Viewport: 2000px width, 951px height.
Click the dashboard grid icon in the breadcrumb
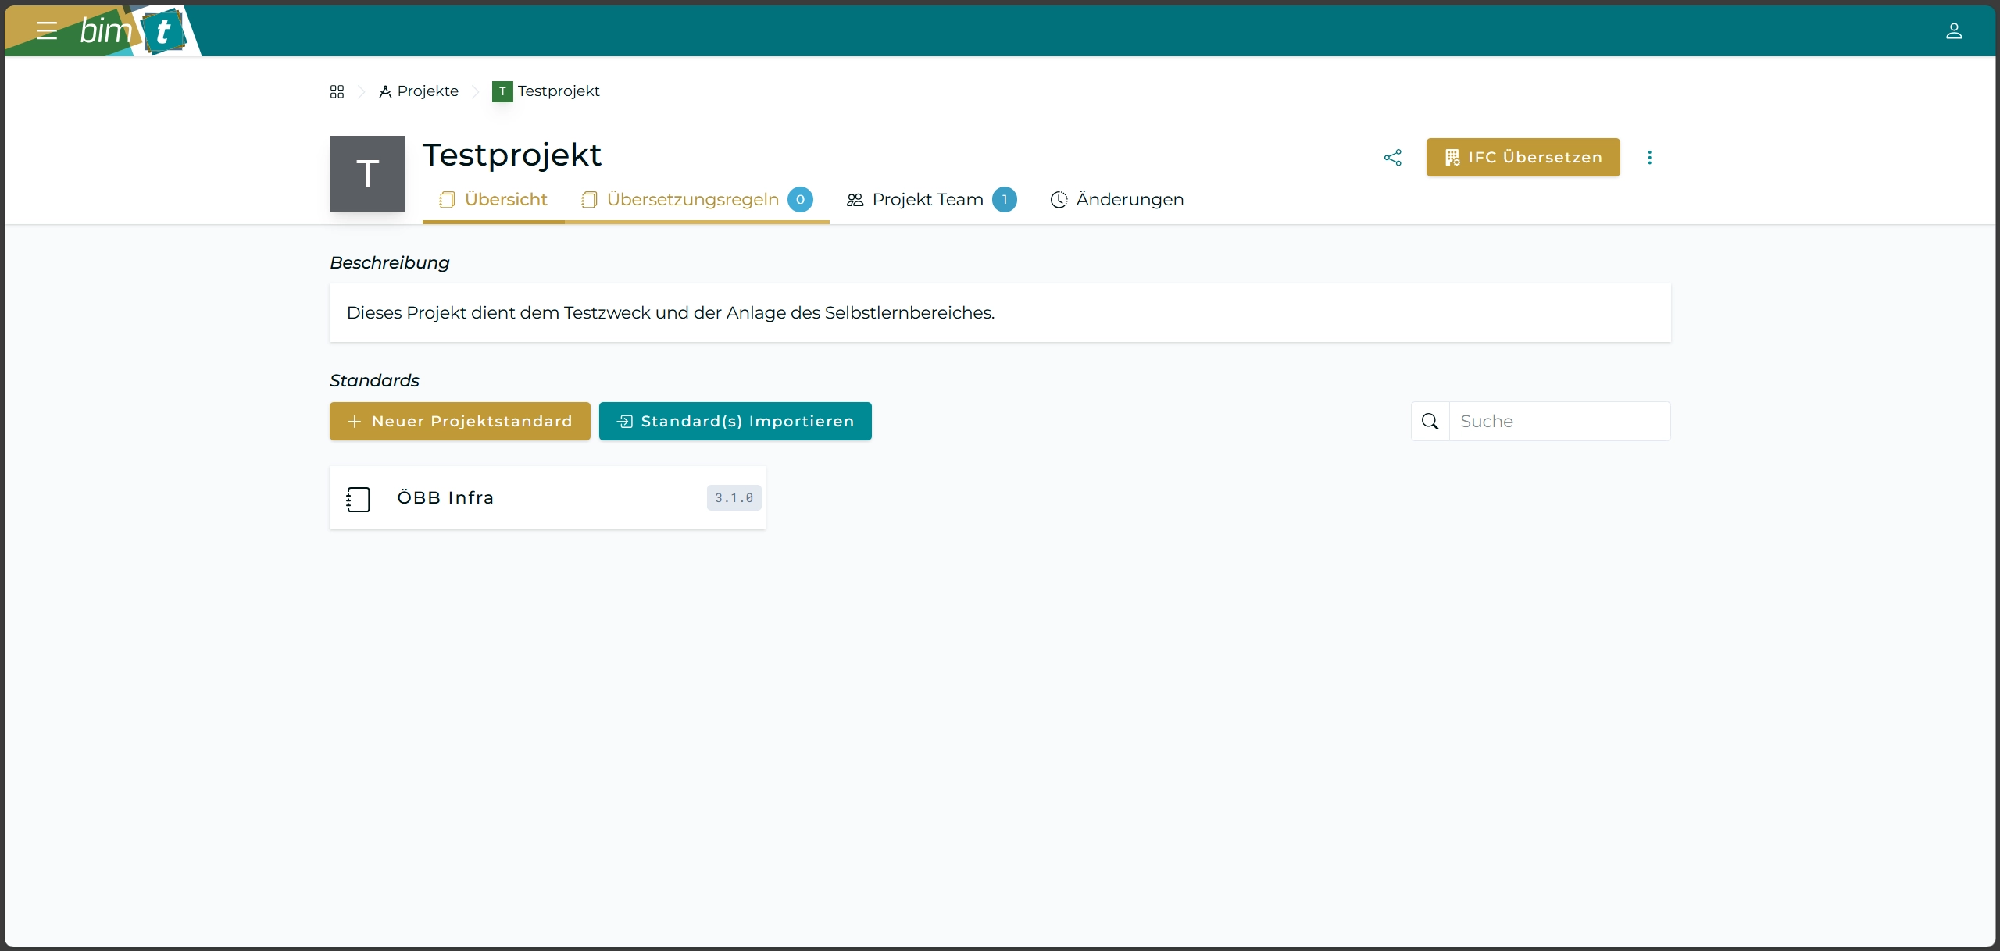[337, 91]
